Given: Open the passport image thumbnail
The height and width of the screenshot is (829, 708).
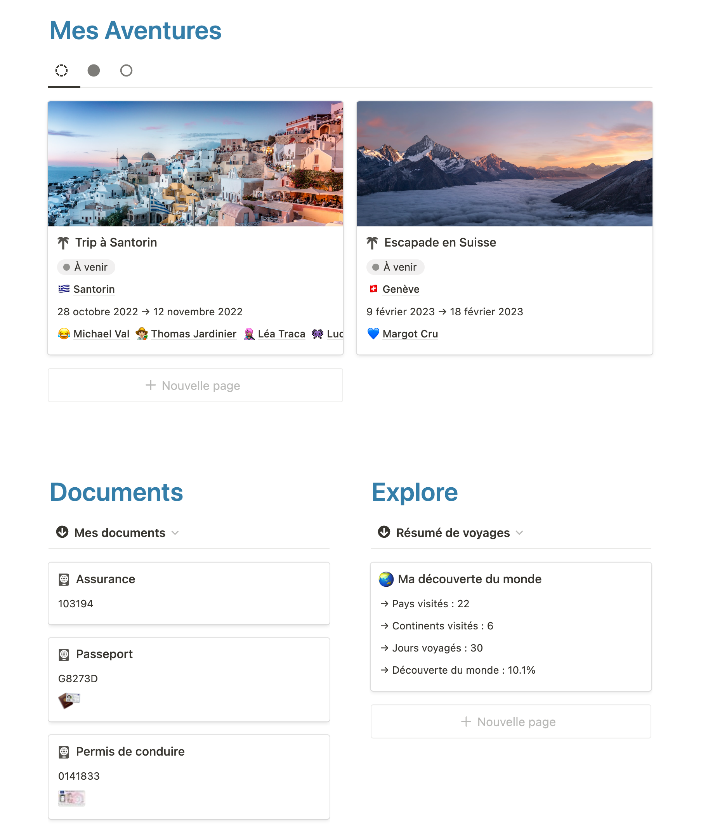Looking at the screenshot, I should [x=69, y=700].
